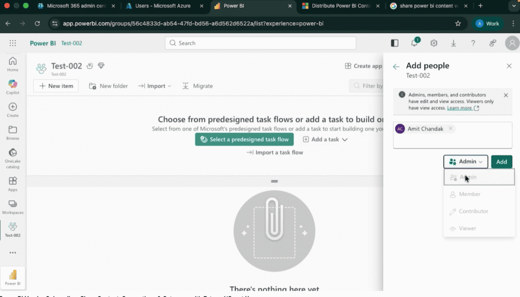The height and width of the screenshot is (297, 520).
Task: Select a predesigned task flow button
Action: pos(244,139)
